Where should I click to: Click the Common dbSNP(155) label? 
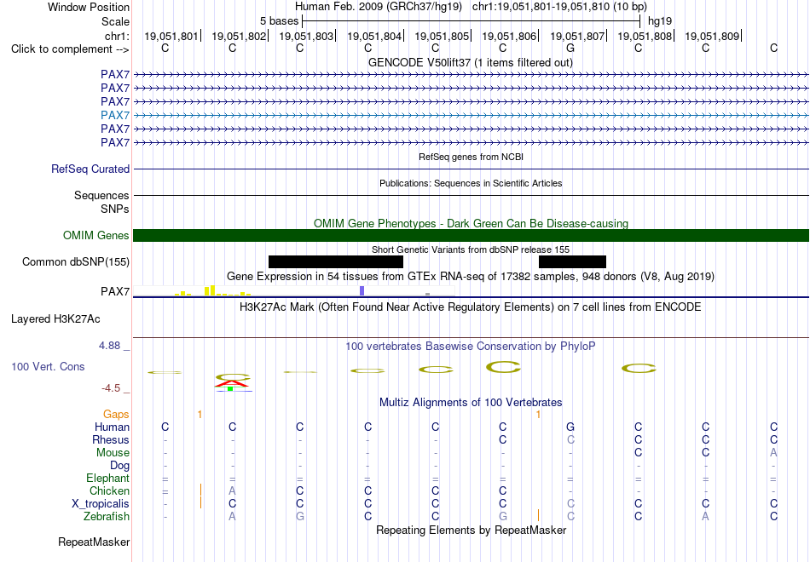[x=76, y=261]
